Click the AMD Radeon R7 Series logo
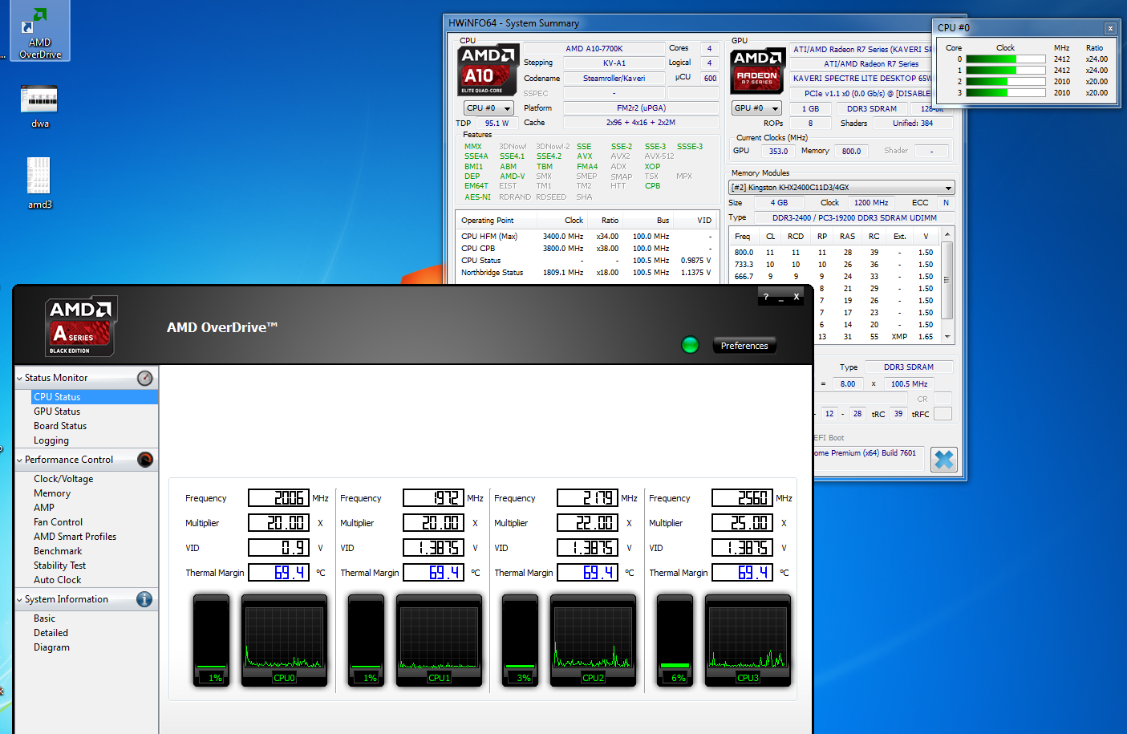The height and width of the screenshot is (734, 1127). [x=757, y=71]
